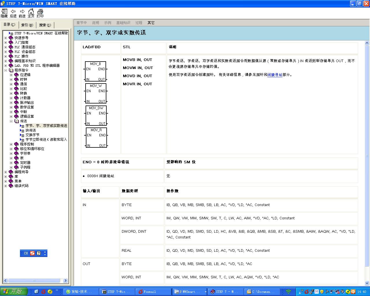
Task: Click the CH language indicator on the language bar
Action: (x=26, y=254)
